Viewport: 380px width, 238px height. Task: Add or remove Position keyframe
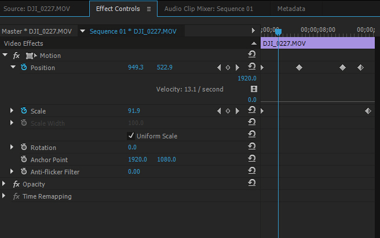pos(228,68)
